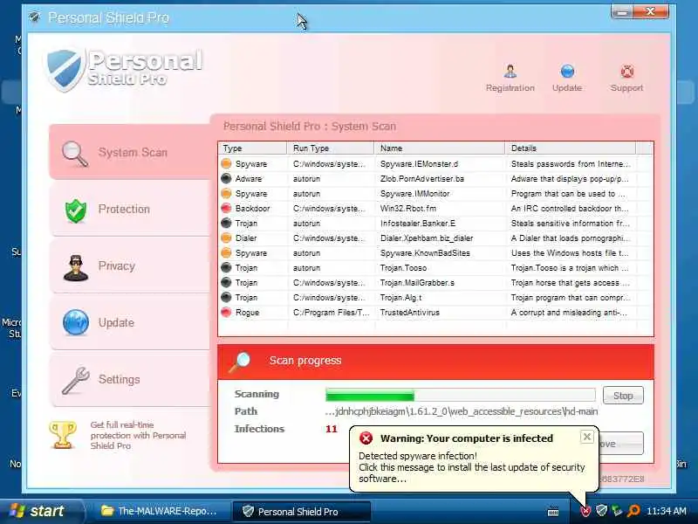The image size is (698, 524).
Task: Click the red icon beside Win32.Rbot.fm
Action: tap(226, 208)
